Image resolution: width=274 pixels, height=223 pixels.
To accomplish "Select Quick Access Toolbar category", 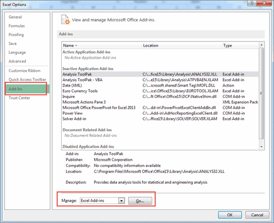I will [28, 79].
